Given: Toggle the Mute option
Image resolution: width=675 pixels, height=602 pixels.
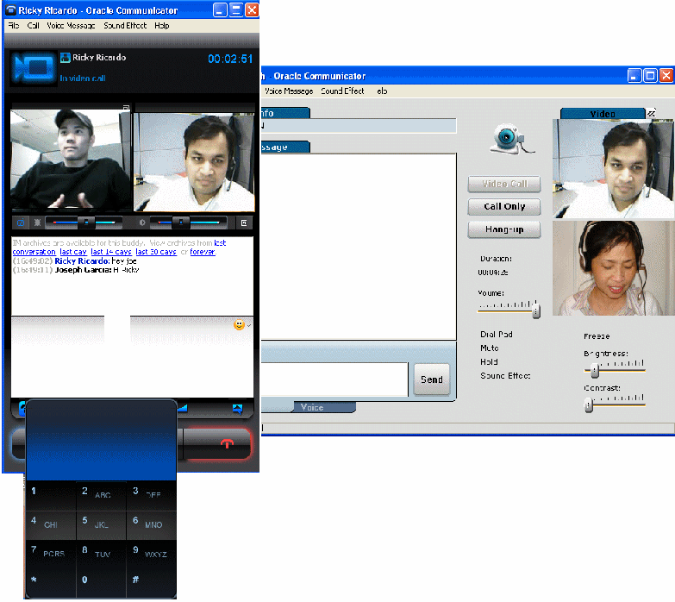Looking at the screenshot, I should coord(490,348).
